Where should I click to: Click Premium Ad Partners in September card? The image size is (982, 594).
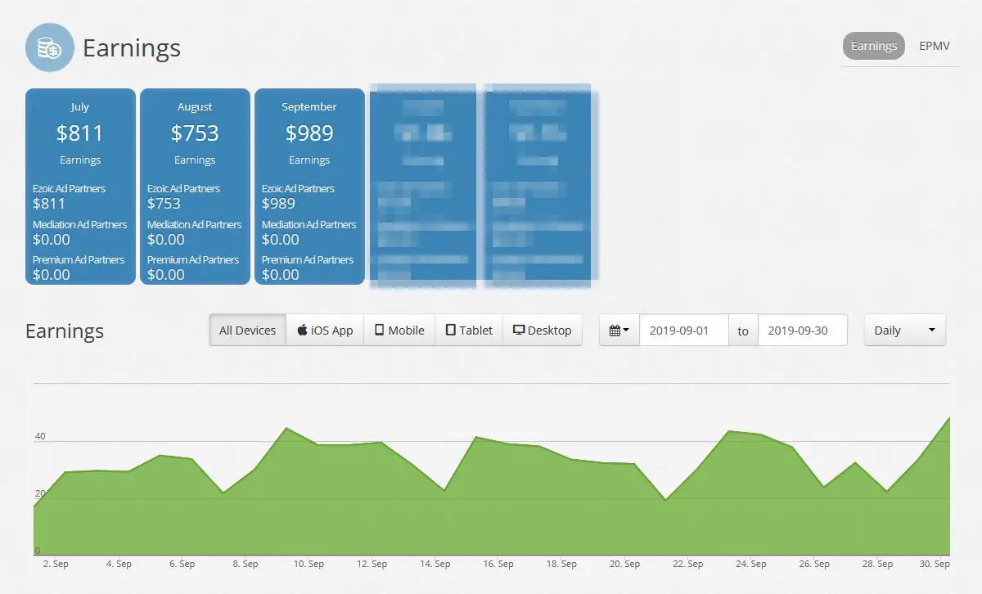(x=308, y=259)
